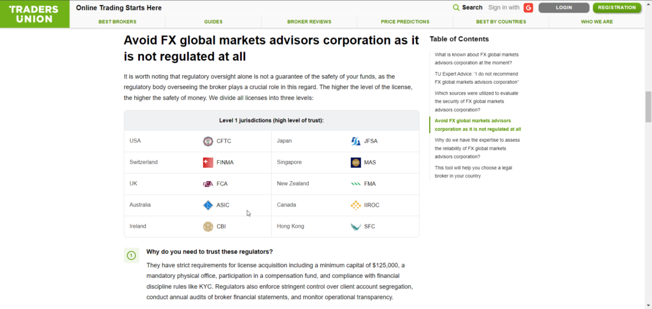Viewport: 652px width, 309px height.
Task: Click the FMA regulator logo
Action: [355, 184]
